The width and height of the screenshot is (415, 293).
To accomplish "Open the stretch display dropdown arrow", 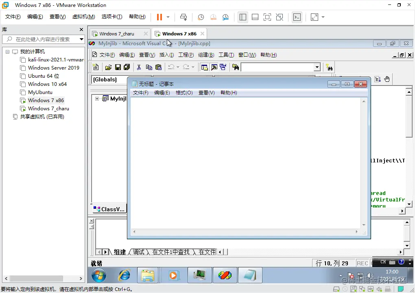I will point(323,17).
